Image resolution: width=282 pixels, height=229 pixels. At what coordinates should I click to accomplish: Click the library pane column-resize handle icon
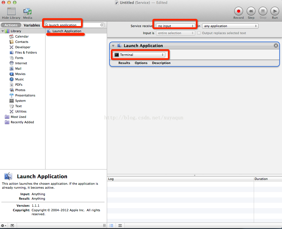[x=104, y=225]
